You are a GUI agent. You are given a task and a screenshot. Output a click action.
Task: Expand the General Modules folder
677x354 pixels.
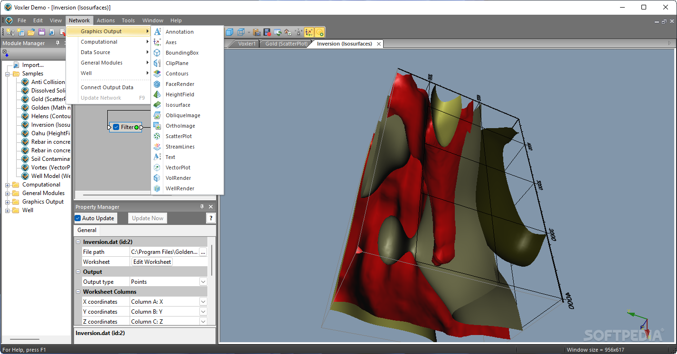[x=8, y=193]
